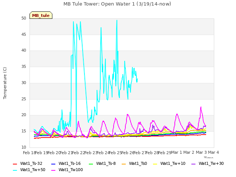Image resolution: width=236 pixels, height=177 pixels.
Task: Click the Wat1_Tw100 legend label
Action: pyautogui.click(x=71, y=170)
